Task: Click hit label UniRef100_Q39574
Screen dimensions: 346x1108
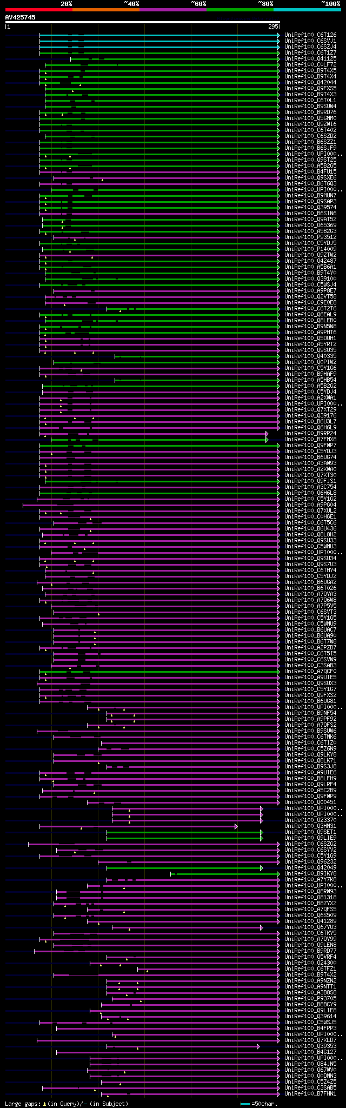Action: tap(310, 208)
